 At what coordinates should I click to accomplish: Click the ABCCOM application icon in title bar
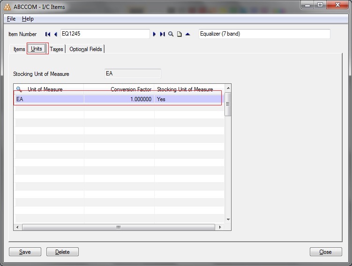[x=7, y=7]
